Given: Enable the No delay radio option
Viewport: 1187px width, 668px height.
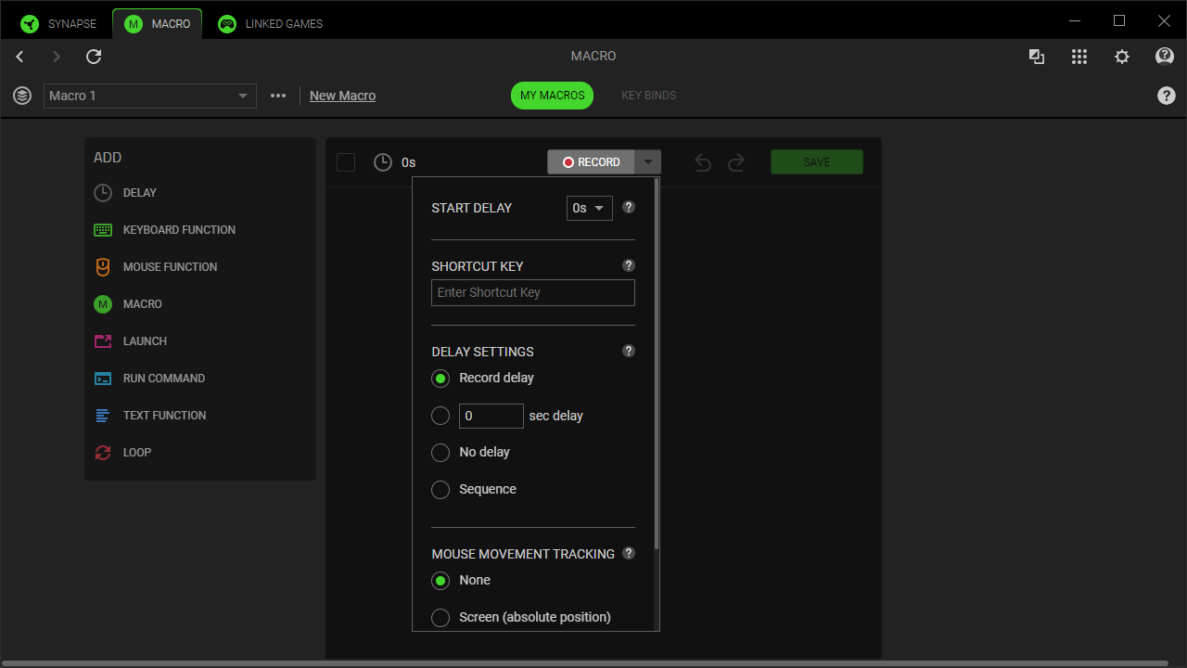Looking at the screenshot, I should (440, 453).
